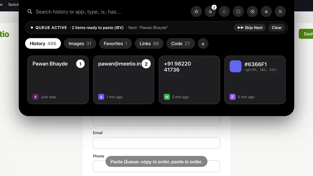Viewport: 313px width, 176px height.
Task: Click the QUEUE ACTIVE status label
Action: point(51,27)
